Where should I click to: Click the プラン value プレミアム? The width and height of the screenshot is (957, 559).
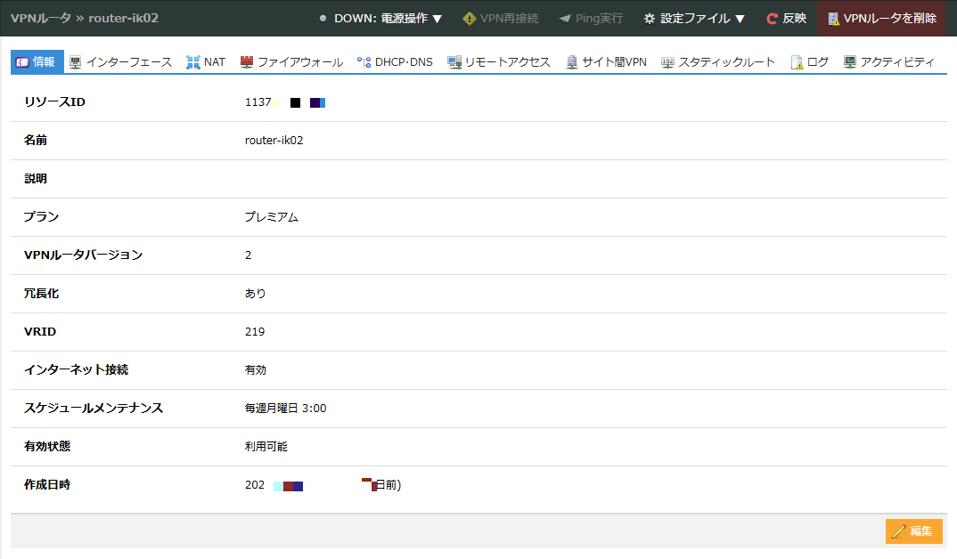272,217
